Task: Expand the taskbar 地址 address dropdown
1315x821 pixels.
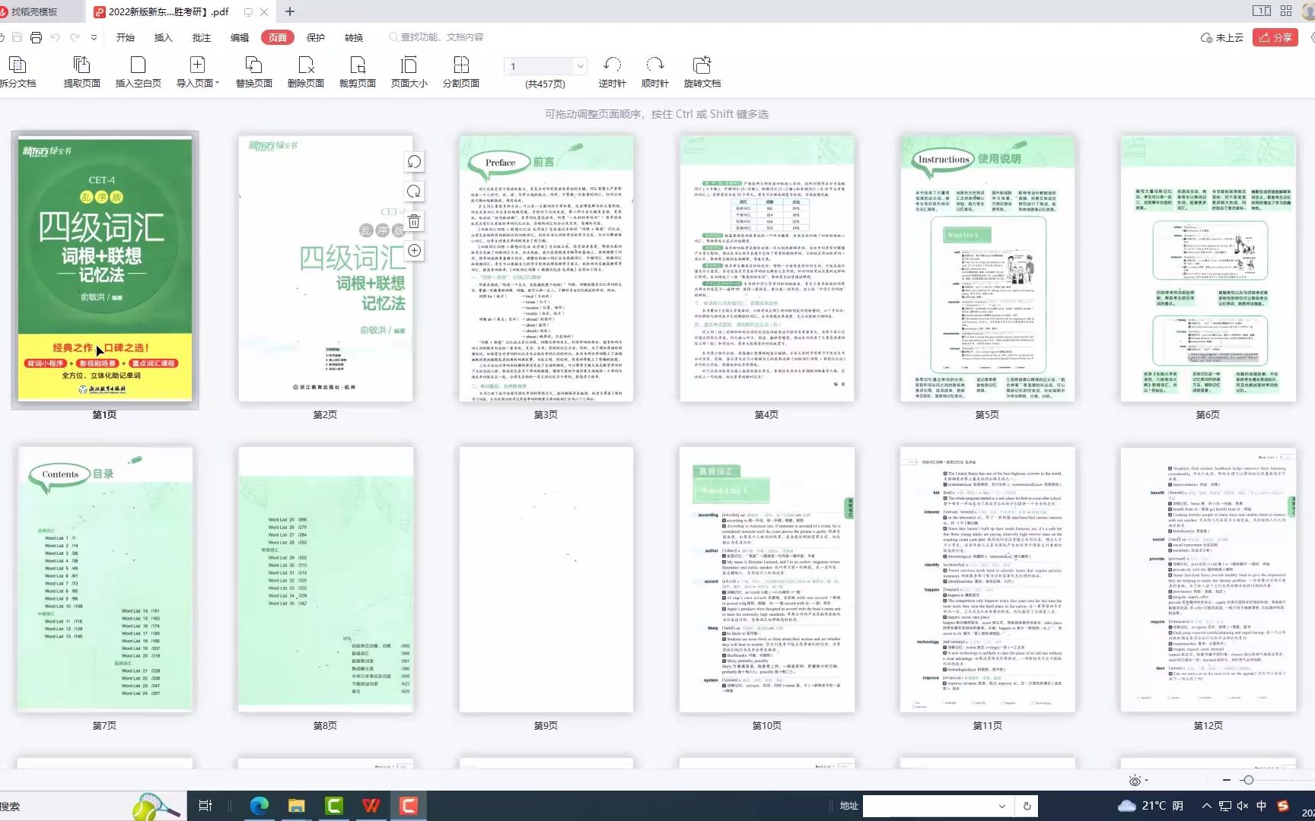Action: [1002, 806]
